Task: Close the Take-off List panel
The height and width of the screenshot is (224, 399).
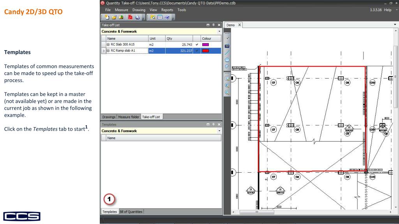Action: click(219, 25)
